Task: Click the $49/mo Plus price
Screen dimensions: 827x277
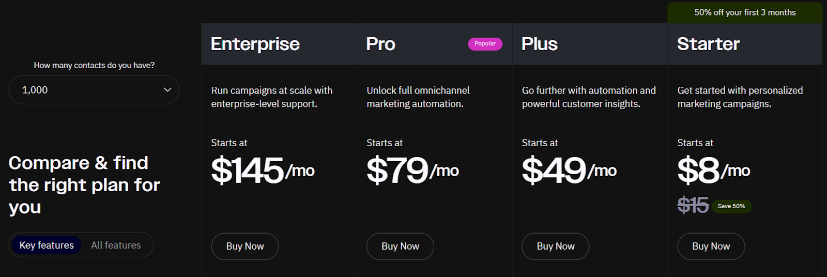Action: pos(570,170)
